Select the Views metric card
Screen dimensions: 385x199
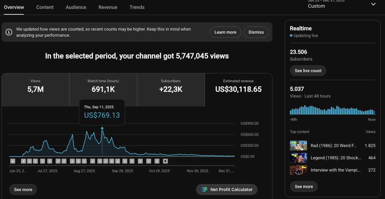pyautogui.click(x=35, y=90)
